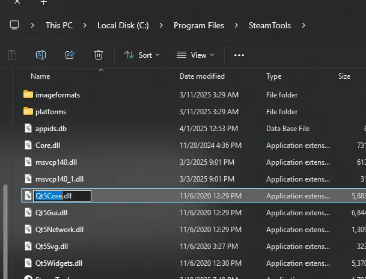The width and height of the screenshot is (366, 279).
Task: Sort by the Type column header
Action: coord(274,76)
